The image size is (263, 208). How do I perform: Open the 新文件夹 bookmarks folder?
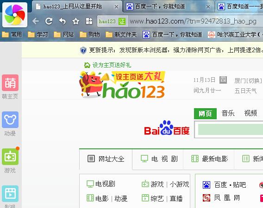pos(121,35)
